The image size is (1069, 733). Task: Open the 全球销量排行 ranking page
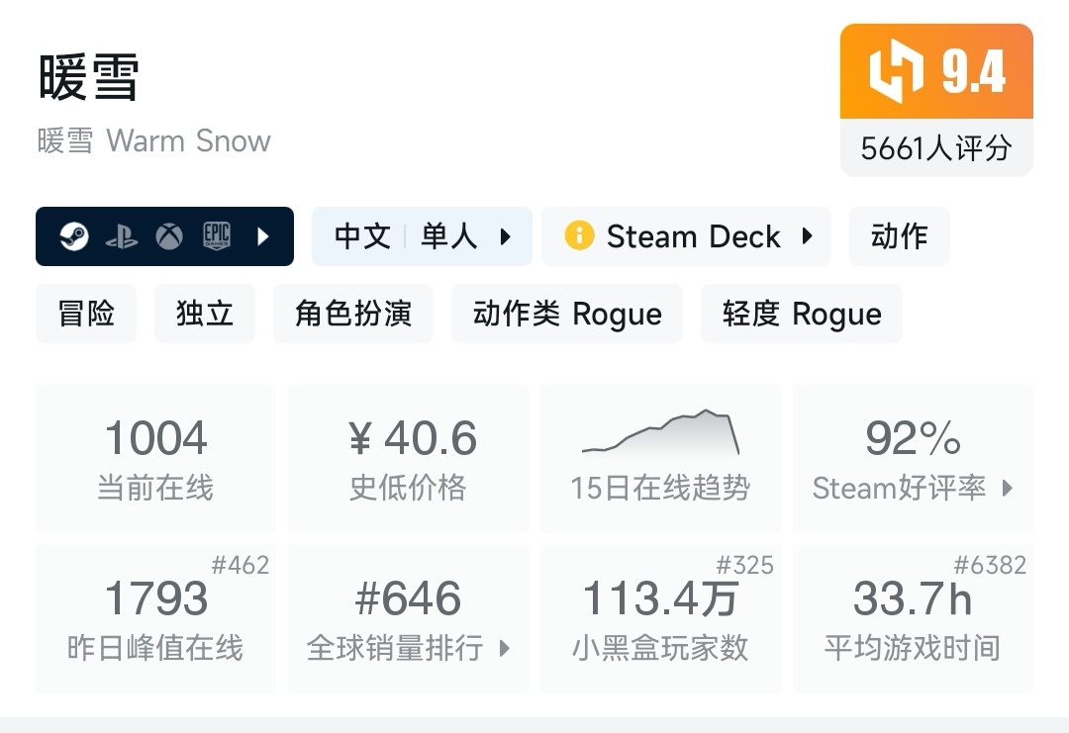tap(408, 617)
